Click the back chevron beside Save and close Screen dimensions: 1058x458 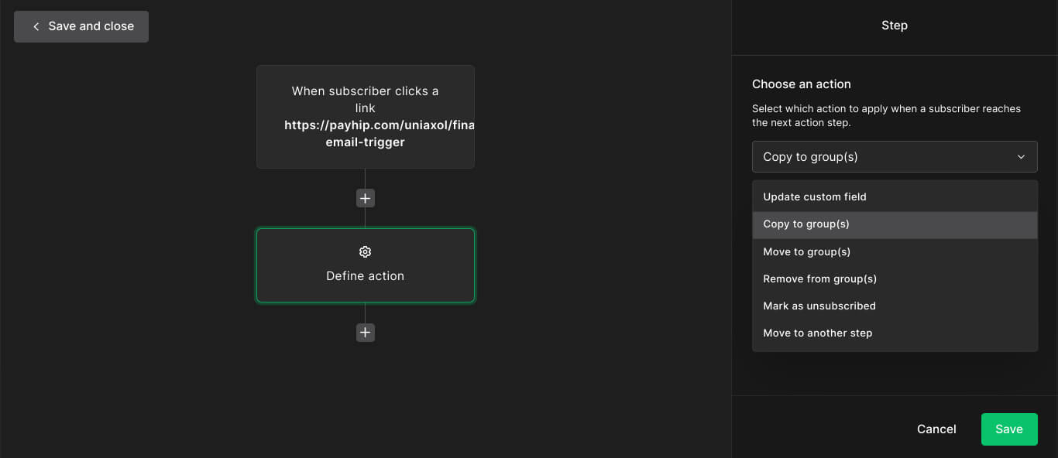point(36,26)
